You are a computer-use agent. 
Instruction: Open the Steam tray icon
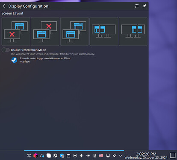[x=55, y=155]
